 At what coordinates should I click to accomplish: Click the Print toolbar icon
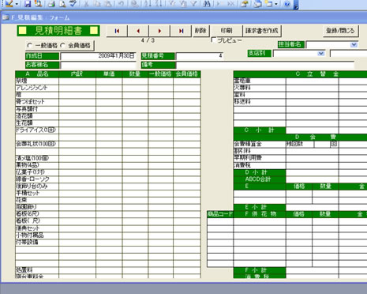pyautogui.click(x=51, y=3)
